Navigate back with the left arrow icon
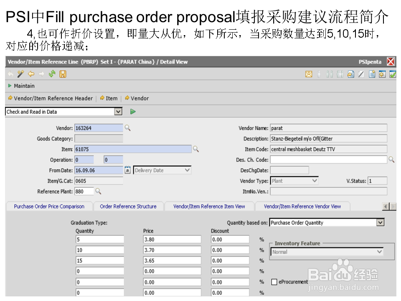 31,74
